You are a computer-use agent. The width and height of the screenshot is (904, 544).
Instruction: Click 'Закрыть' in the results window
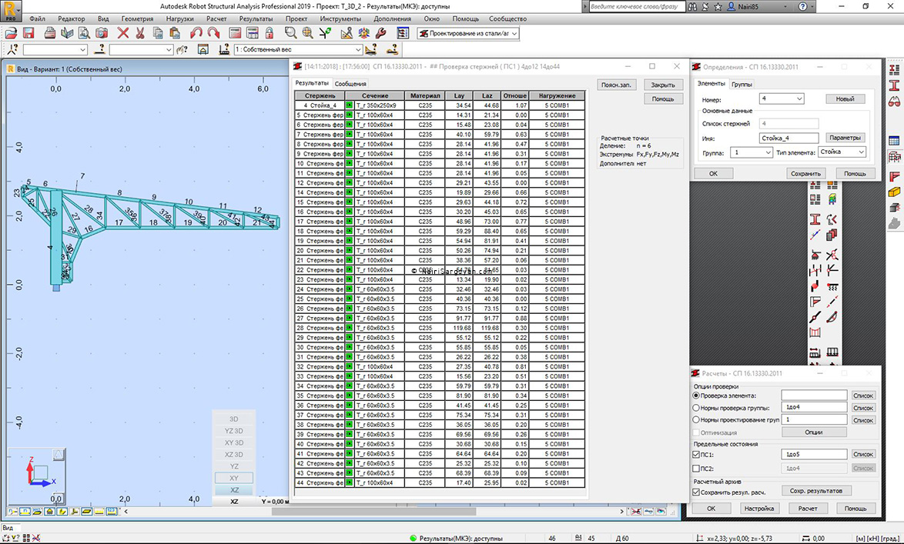tap(663, 85)
